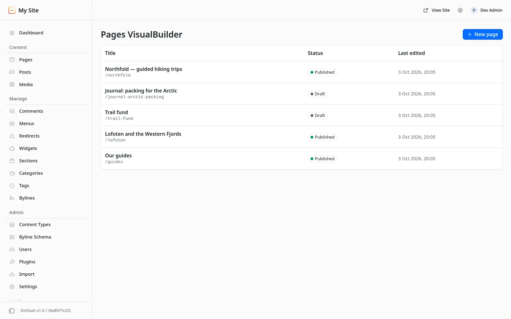Click the /journal-arctic-packing slug text
The width and height of the screenshot is (511, 319).
[134, 97]
